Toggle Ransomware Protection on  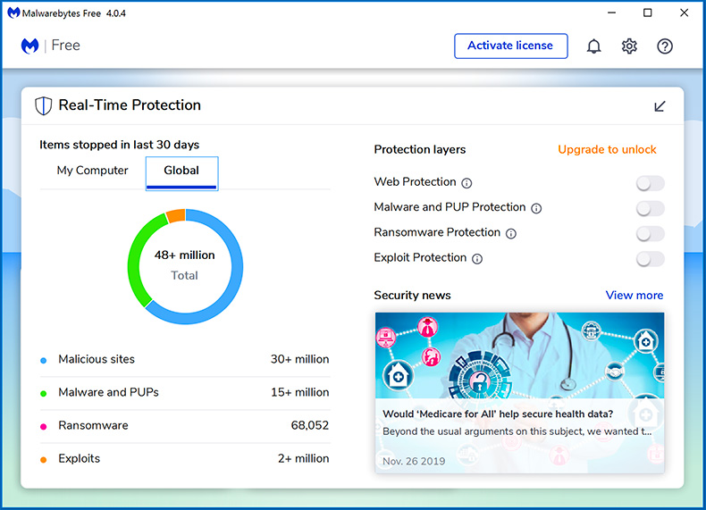point(650,233)
